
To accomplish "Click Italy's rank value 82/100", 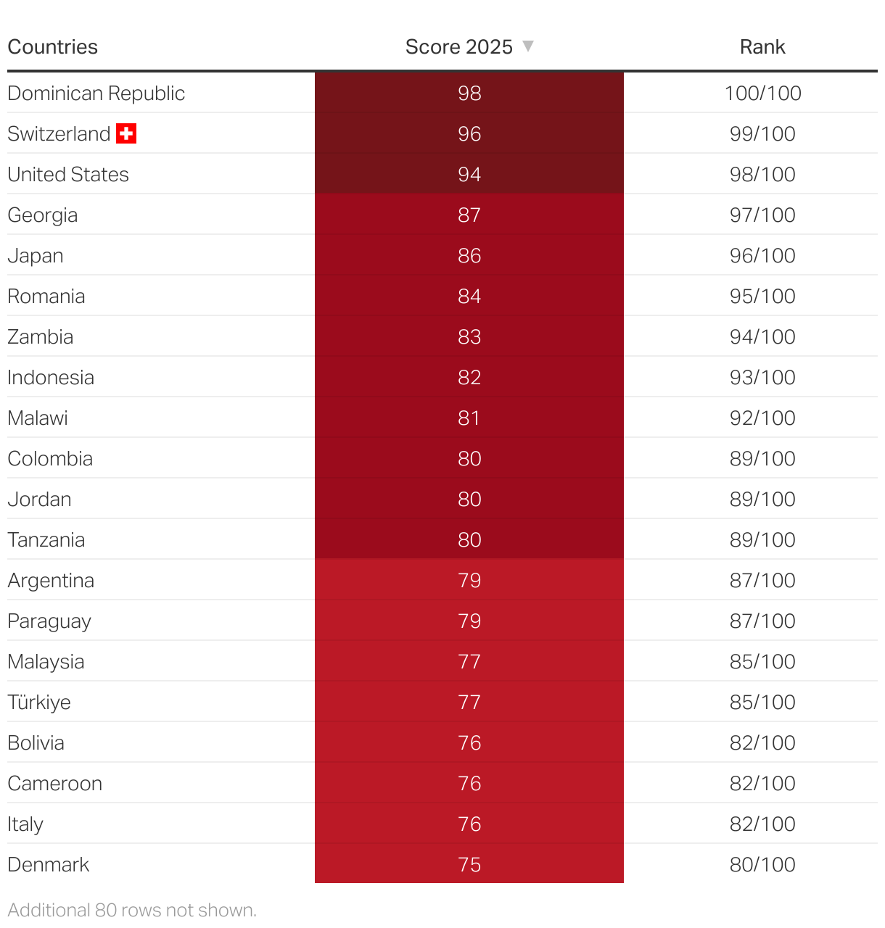I will tap(762, 824).
